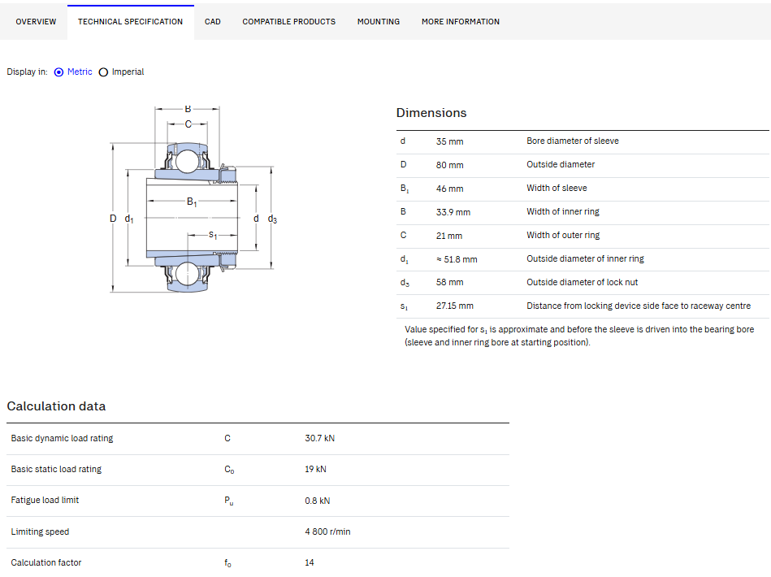The image size is (771, 577).
Task: Select the Technical Specification tab
Action: click(x=130, y=22)
